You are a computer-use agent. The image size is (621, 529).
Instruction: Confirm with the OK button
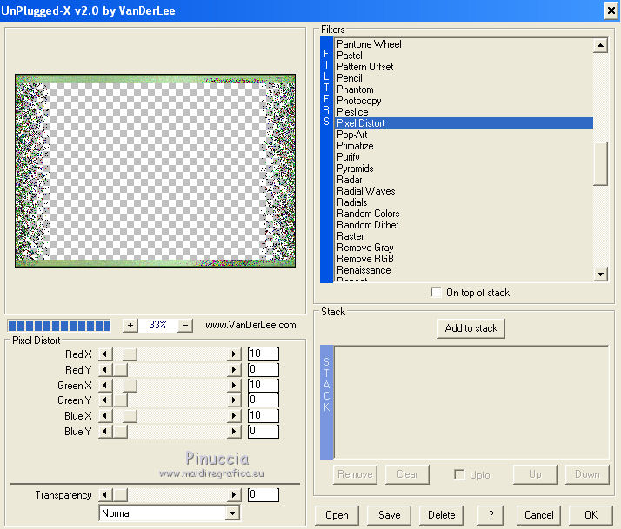pyautogui.click(x=591, y=515)
